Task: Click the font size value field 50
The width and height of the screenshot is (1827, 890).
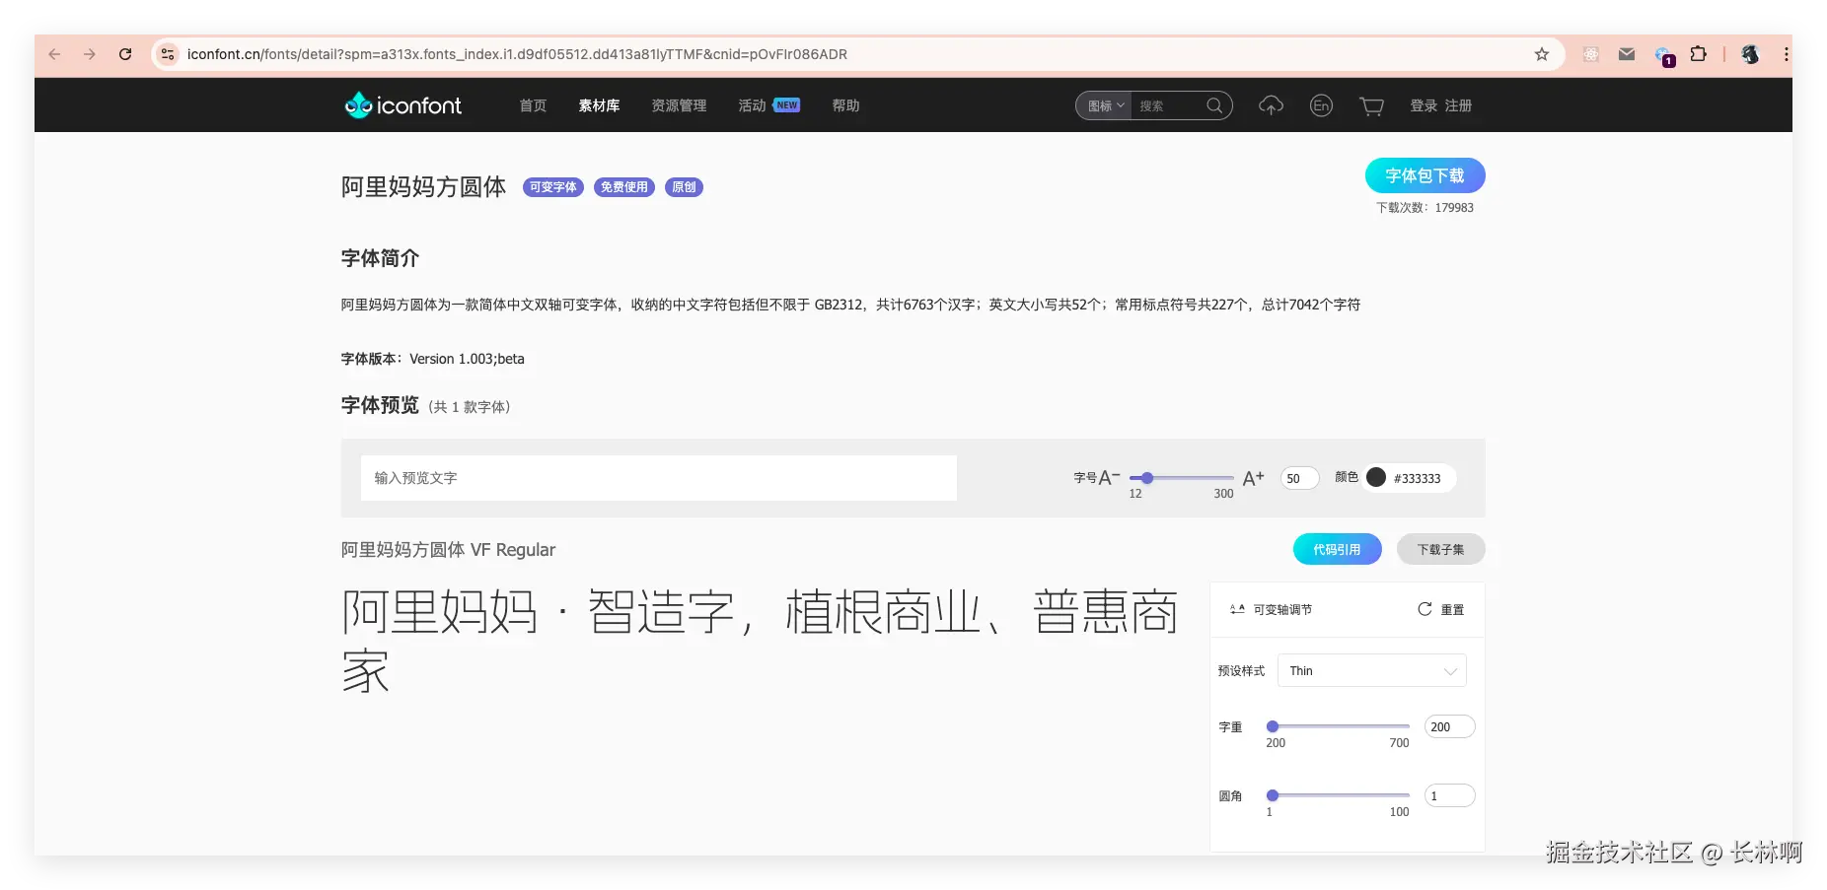Action: [x=1299, y=478]
